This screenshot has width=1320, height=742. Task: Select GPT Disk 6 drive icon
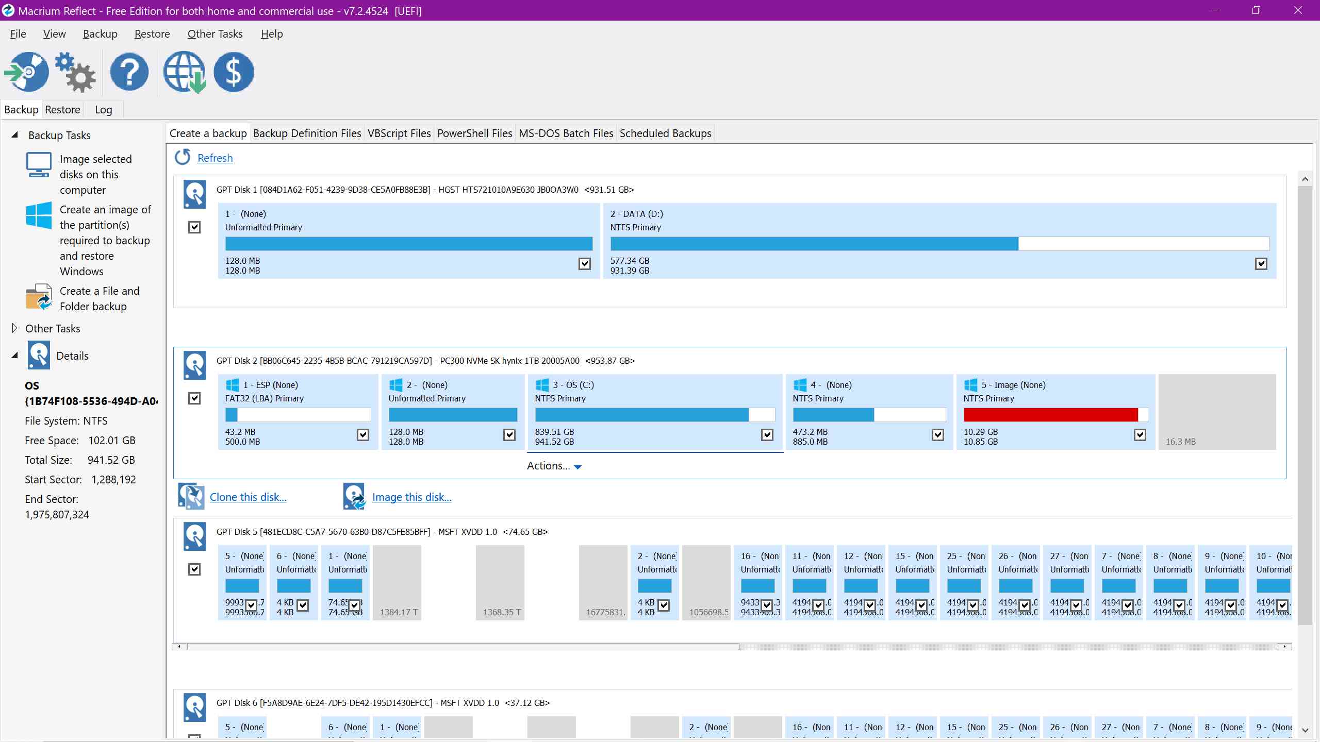click(x=195, y=707)
